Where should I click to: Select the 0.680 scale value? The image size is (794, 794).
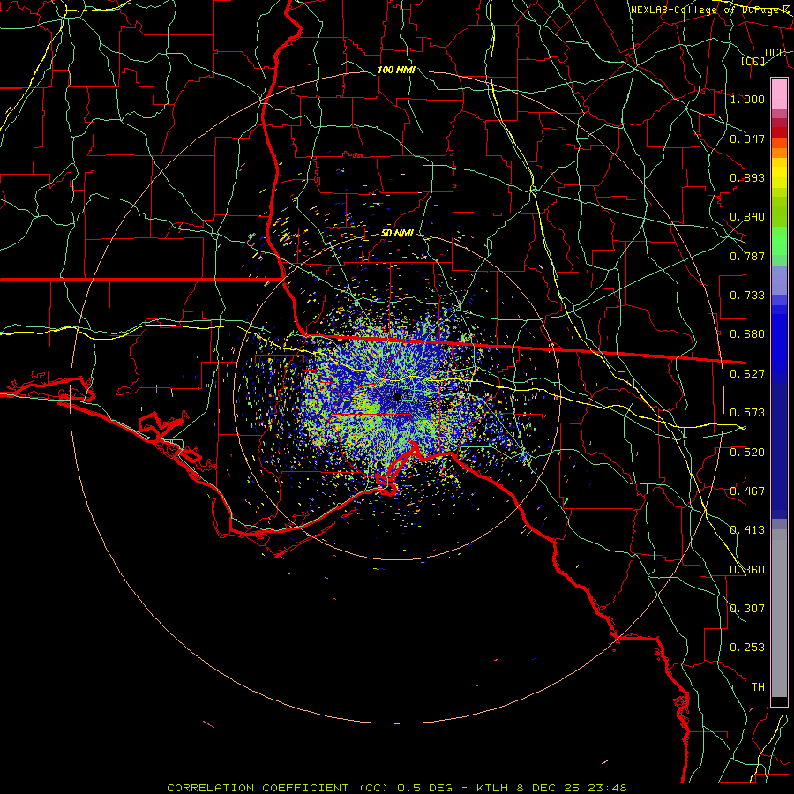[x=747, y=334]
